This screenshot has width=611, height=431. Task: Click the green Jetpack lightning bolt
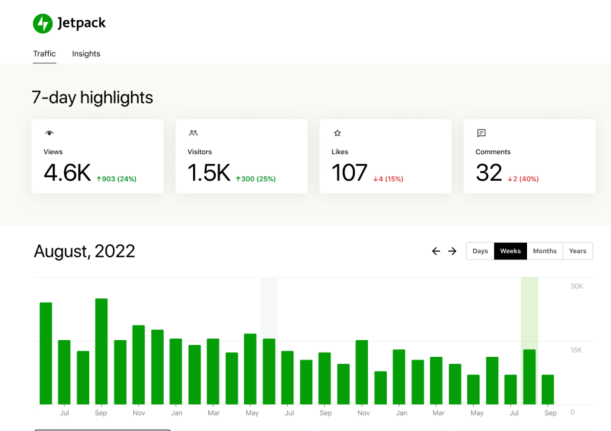tap(42, 23)
